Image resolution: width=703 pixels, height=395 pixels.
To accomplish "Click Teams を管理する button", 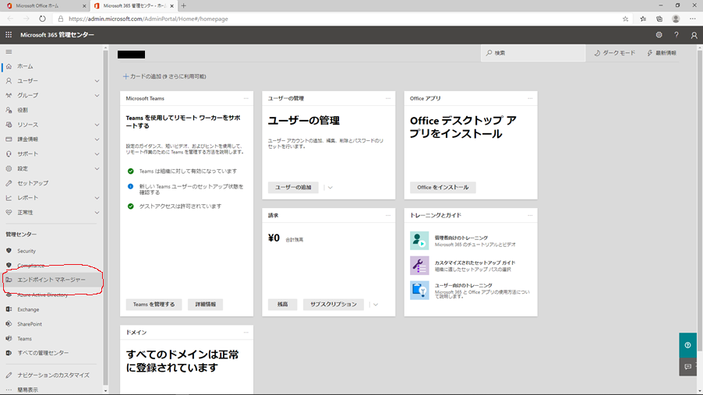I will [154, 305].
